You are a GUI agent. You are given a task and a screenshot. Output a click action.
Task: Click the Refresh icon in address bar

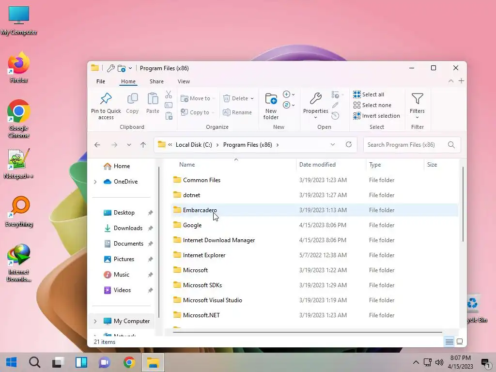[x=349, y=144]
